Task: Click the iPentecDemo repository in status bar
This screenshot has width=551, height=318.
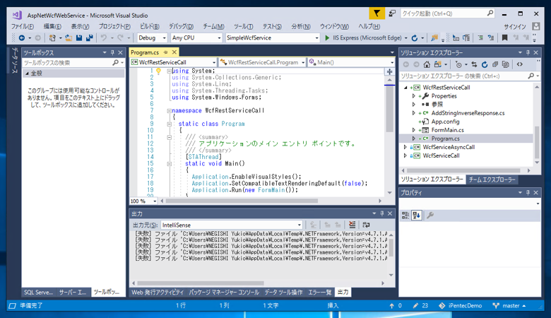Action: [460, 306]
